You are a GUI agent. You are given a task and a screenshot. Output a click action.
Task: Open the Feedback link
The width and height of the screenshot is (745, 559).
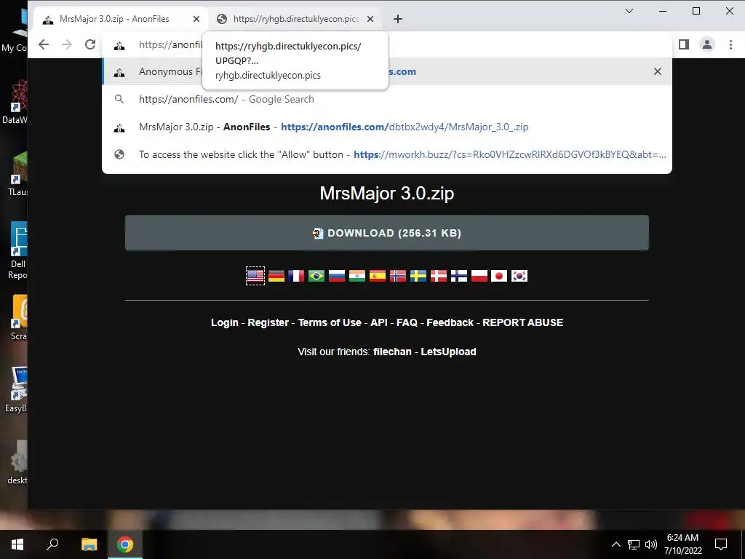pos(450,322)
